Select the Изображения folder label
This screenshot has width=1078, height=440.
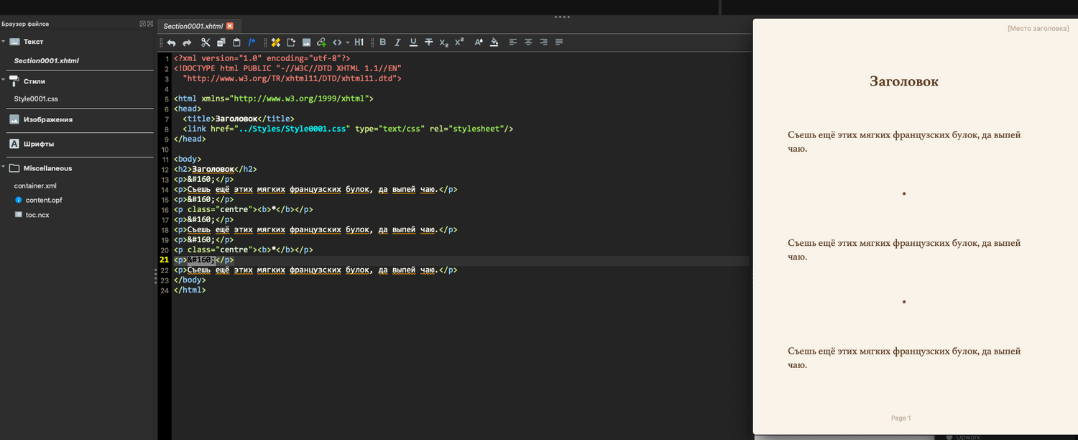click(48, 119)
